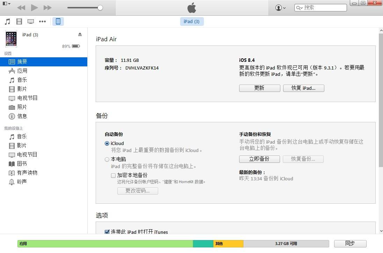Click the 恢复备份... restore backup button
383x253 pixels.
tap(303, 159)
